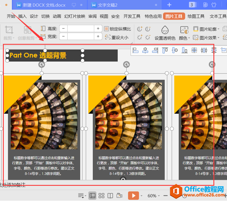The width and height of the screenshot is (227, 201).
Task: Increase picture contrast icon
Action: 140,29
